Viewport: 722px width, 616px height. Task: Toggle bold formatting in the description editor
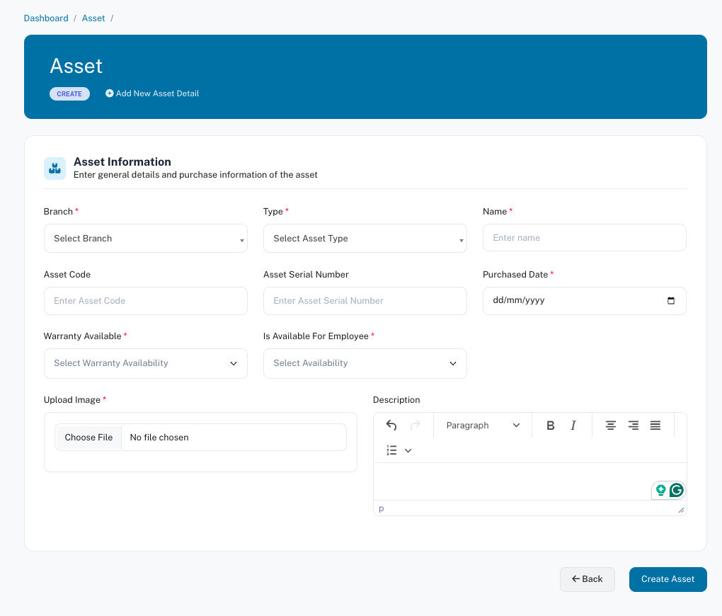click(551, 426)
